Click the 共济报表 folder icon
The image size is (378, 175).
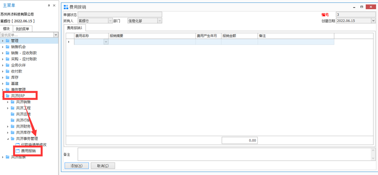pyautogui.click(x=7, y=157)
